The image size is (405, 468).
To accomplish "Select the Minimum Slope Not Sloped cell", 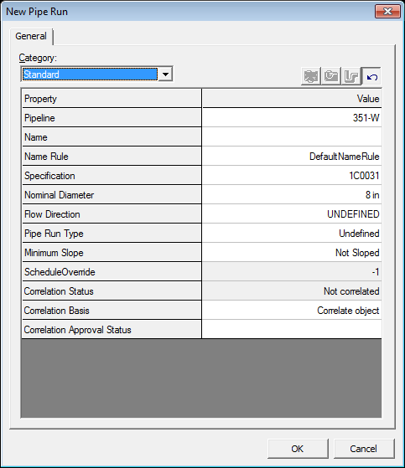I will [x=292, y=253].
